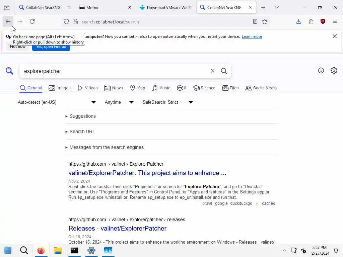
Task: Open network status tray icon
Action: [x=293, y=250]
